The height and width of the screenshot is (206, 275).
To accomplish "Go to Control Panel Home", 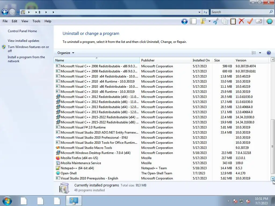I will pyautogui.click(x=22, y=31).
